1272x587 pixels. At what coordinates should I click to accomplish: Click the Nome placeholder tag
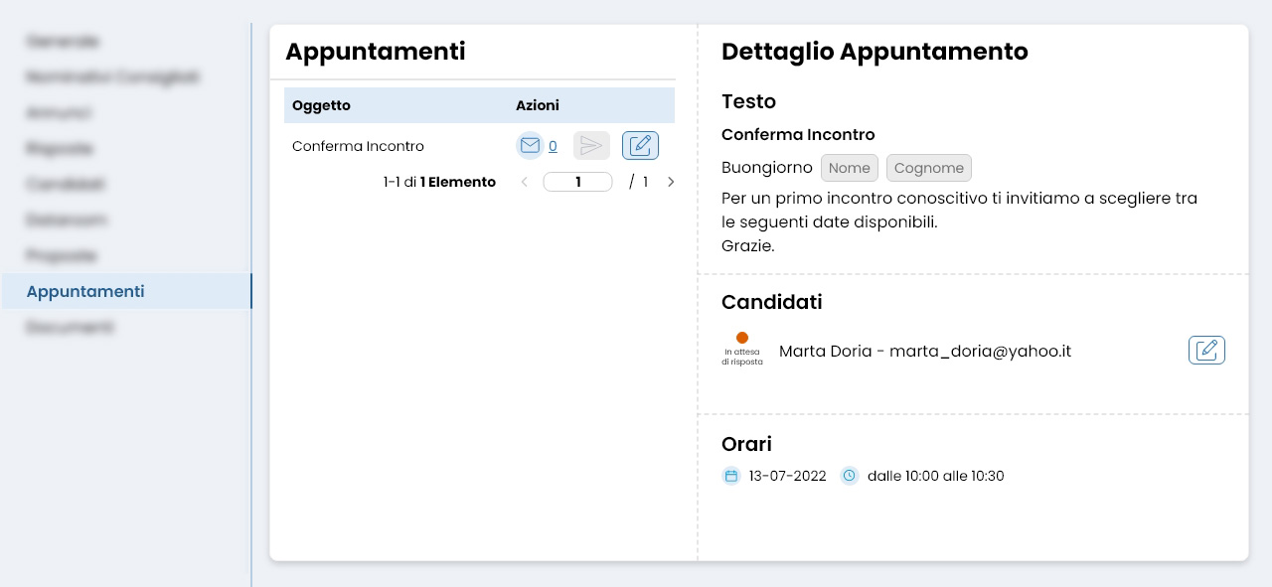(850, 168)
